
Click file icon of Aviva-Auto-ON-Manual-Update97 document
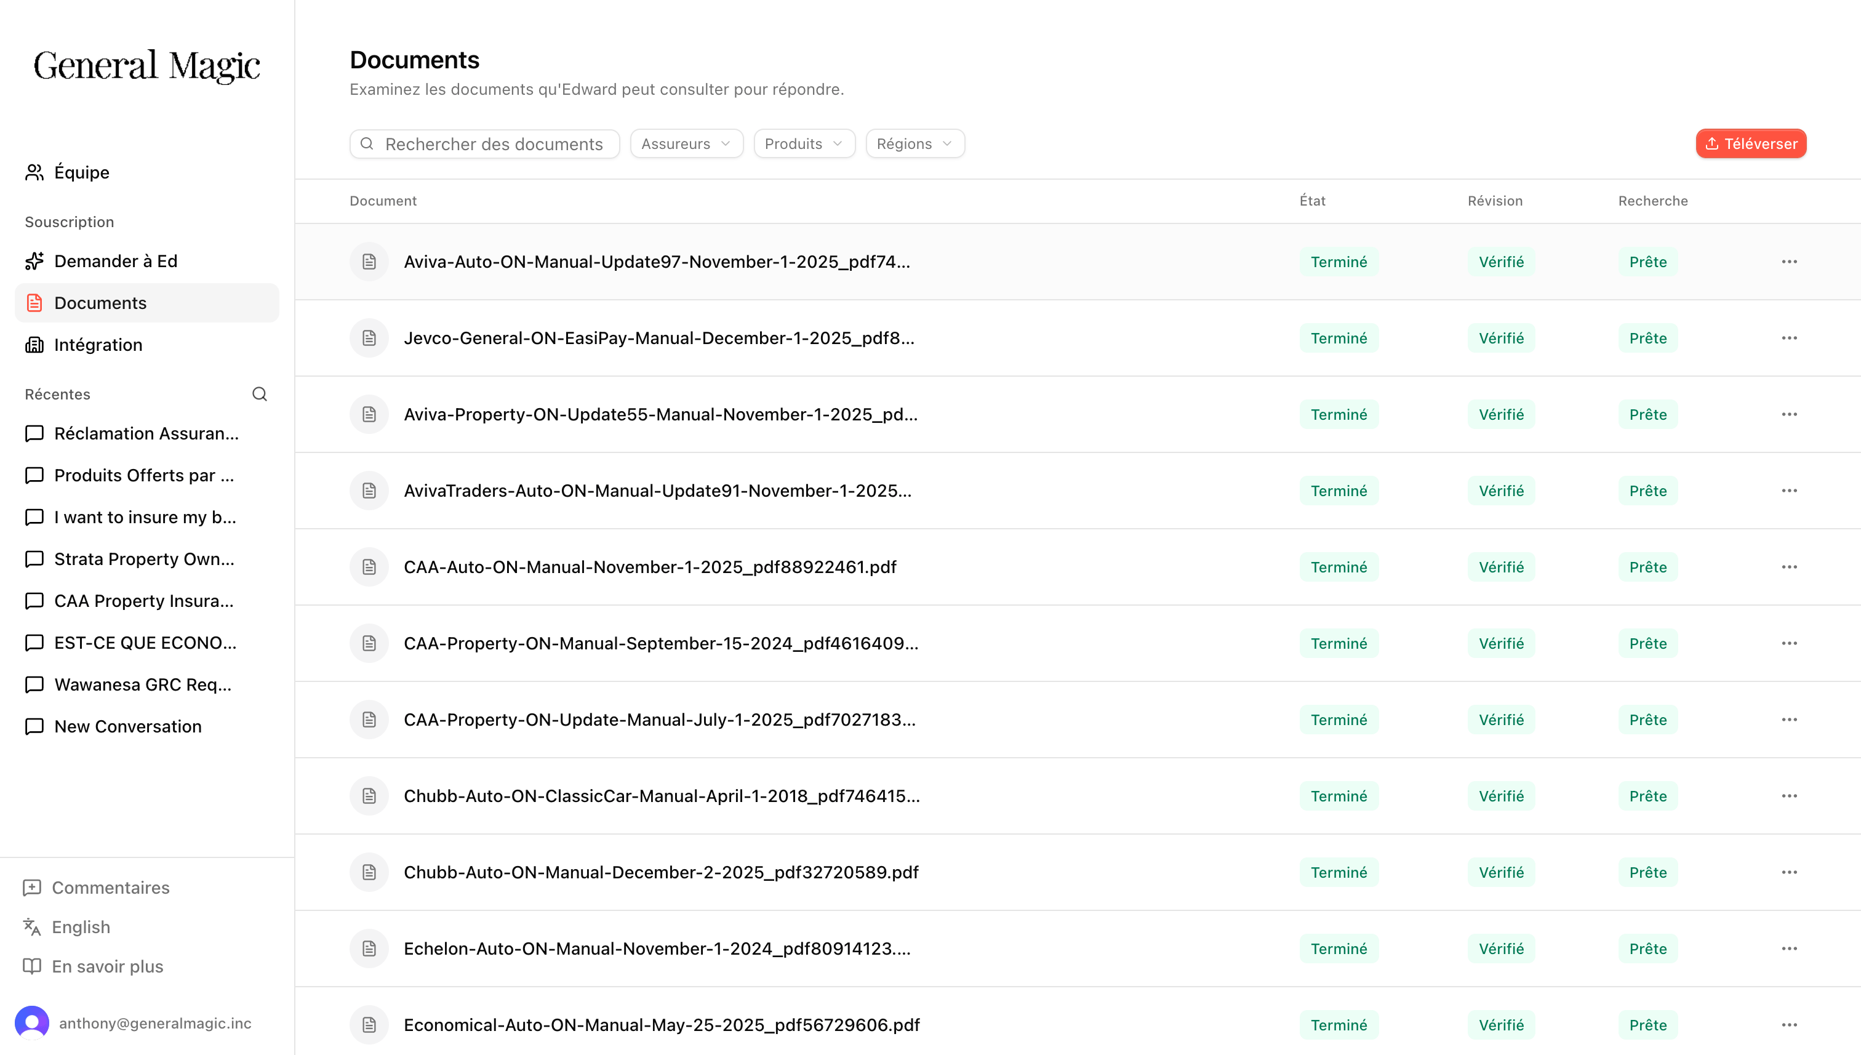click(369, 262)
